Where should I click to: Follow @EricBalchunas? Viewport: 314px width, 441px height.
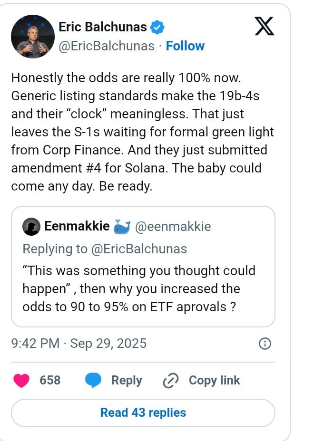pos(185,46)
